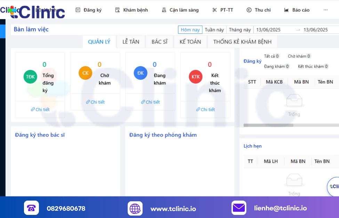Image resolution: width=339 pixels, height=218 pixels.
Task: Click the end date field 13/06/2025
Action: pos(316,30)
